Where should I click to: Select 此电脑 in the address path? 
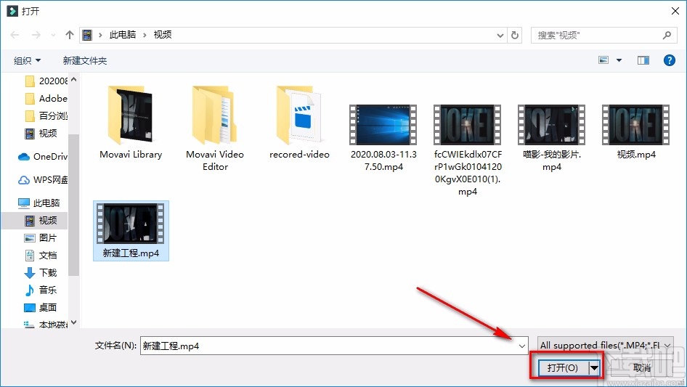[123, 35]
